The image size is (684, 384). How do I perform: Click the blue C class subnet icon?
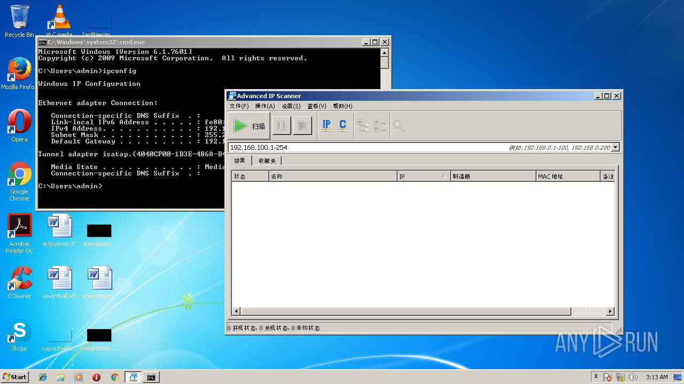pos(343,126)
